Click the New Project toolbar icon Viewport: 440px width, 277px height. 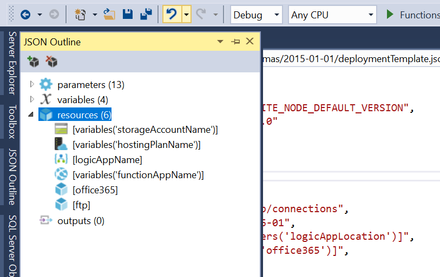[80, 15]
